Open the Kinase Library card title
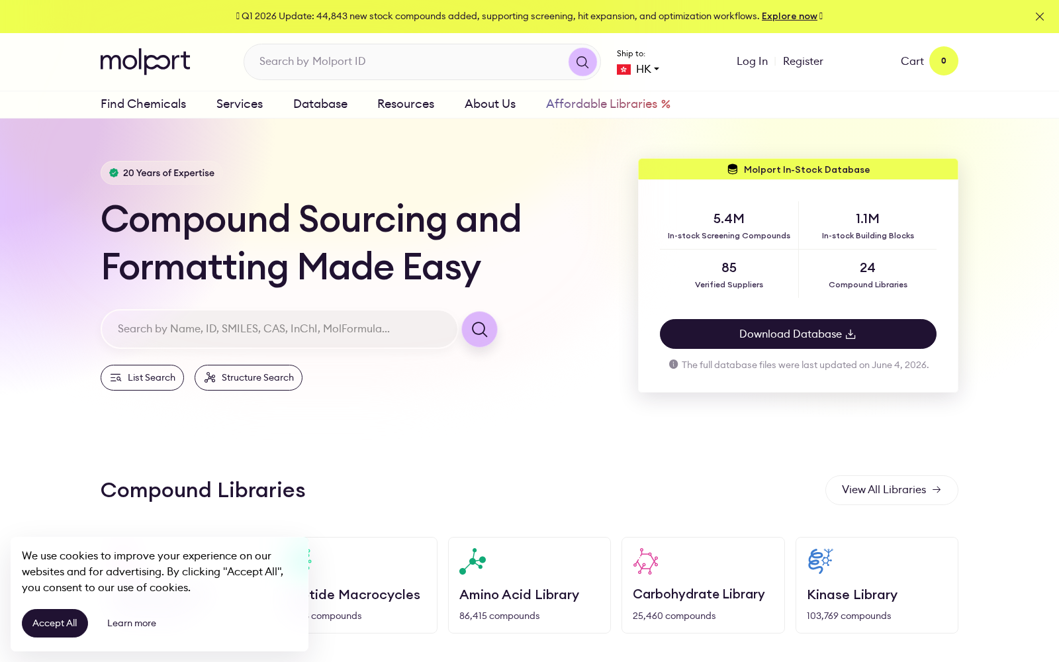The width and height of the screenshot is (1059, 662). point(852,595)
